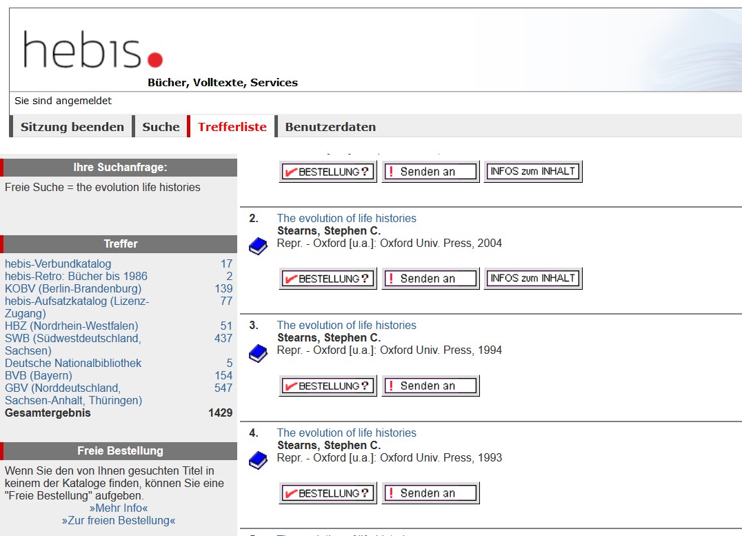Click Senden an button above result 2

tap(430, 171)
